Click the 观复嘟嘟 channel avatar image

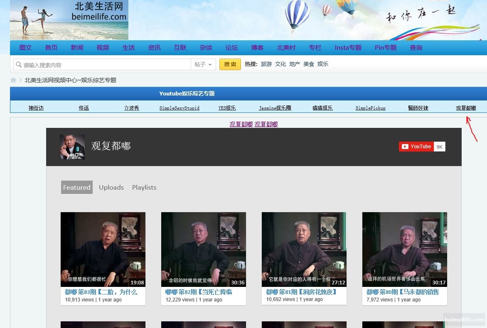[72, 147]
